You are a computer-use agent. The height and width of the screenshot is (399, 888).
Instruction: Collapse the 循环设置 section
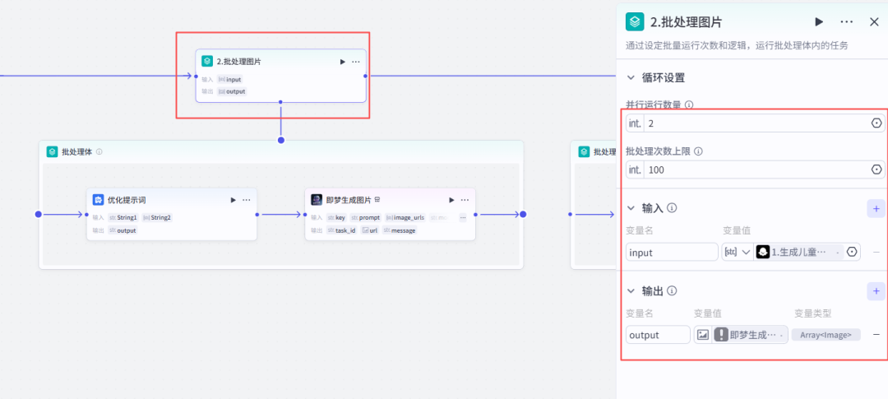(631, 78)
